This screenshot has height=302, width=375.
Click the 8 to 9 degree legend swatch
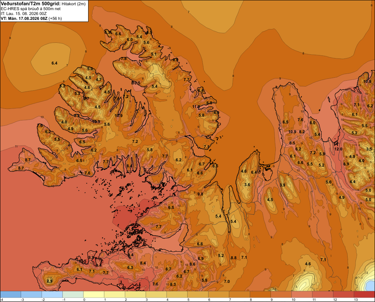tap(260, 294)
